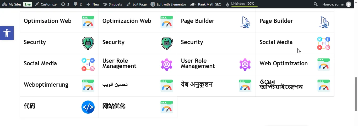358x126 pixels.
Task: Click the gauge icon beside ওয়েব অপ্টিমাইজেশন
Action: click(324, 86)
